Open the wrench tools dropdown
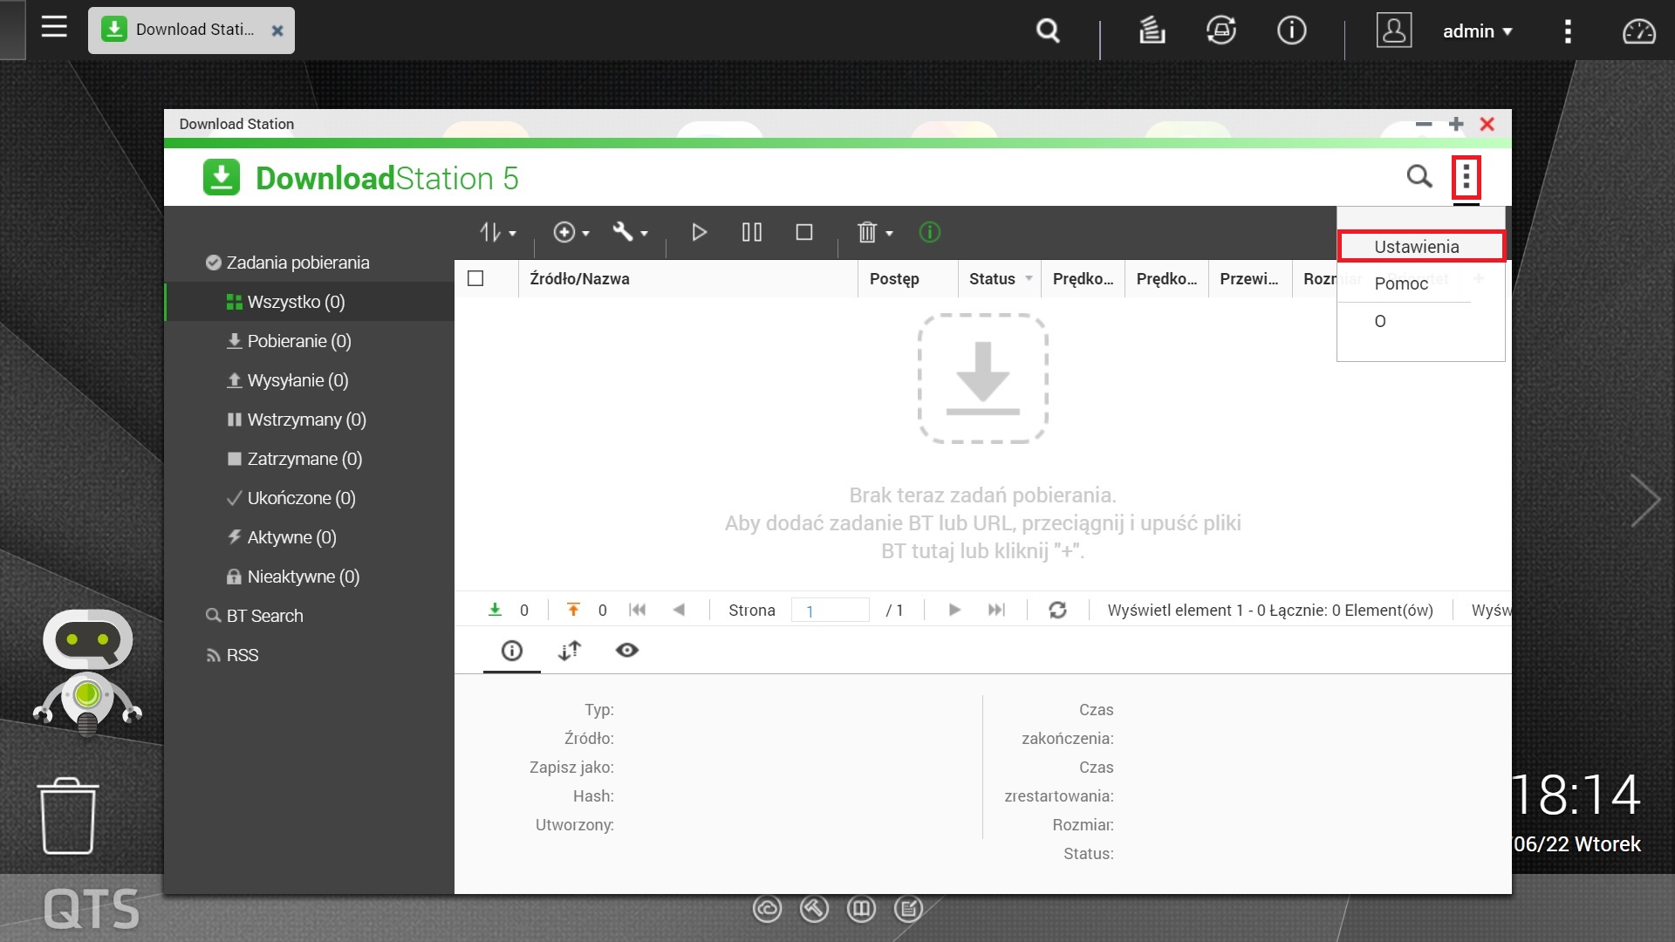 (x=630, y=232)
